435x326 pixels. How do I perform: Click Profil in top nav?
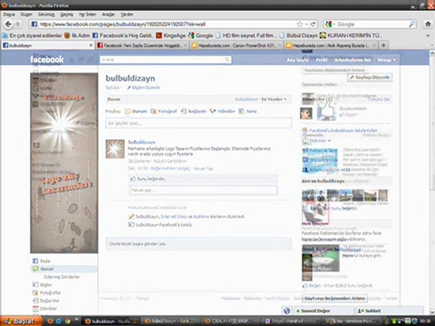[x=322, y=60]
